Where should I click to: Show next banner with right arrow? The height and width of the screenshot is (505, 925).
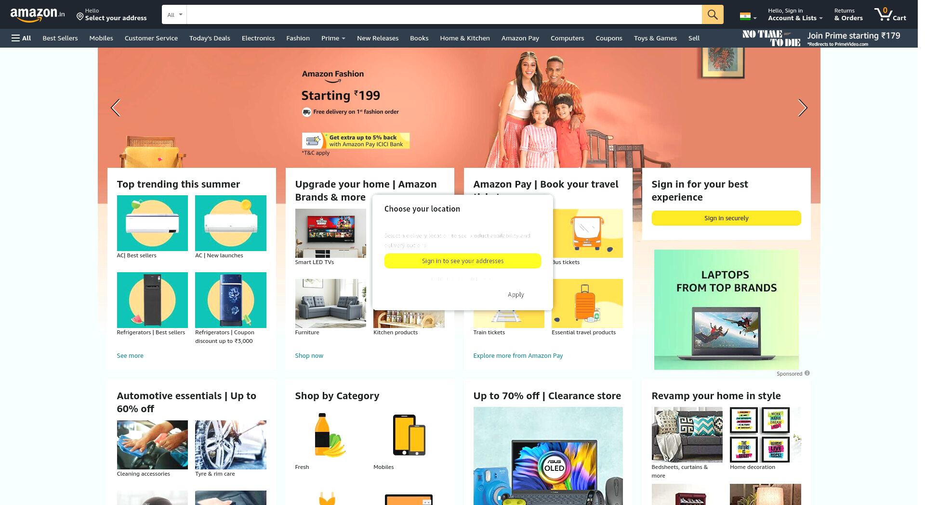point(802,108)
